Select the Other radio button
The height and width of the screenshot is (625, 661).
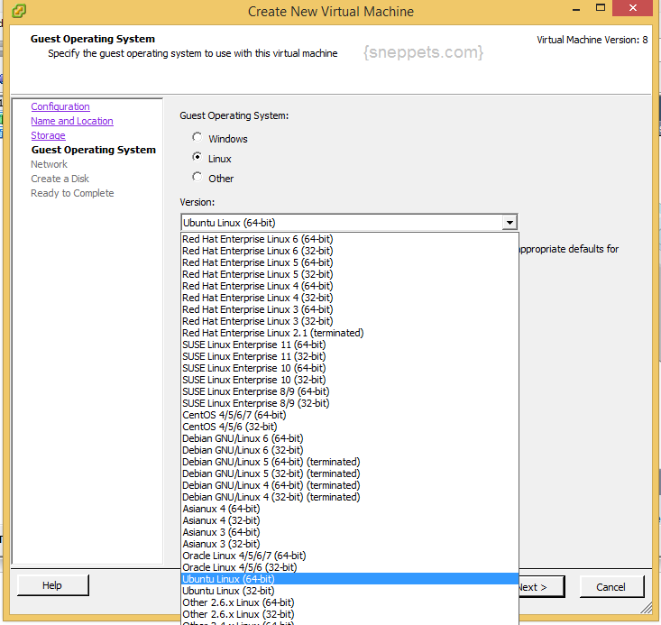[x=197, y=177]
